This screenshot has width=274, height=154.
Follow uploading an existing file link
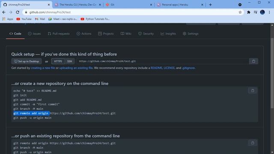pyautogui.click(x=76, y=68)
